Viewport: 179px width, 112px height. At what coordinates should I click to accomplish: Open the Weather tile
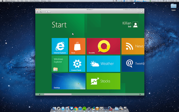[103, 64]
